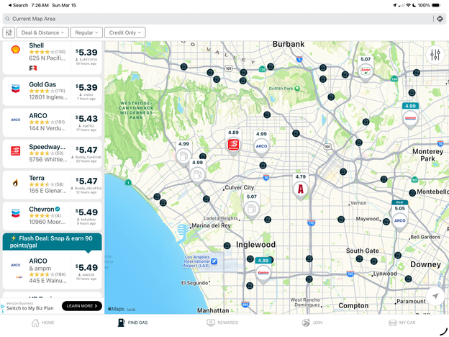Tap the Terra flame logo
Image resolution: width=449 pixels, height=337 pixels.
click(x=16, y=182)
